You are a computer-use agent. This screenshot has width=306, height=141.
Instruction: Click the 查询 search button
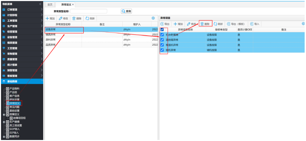pos(126,11)
